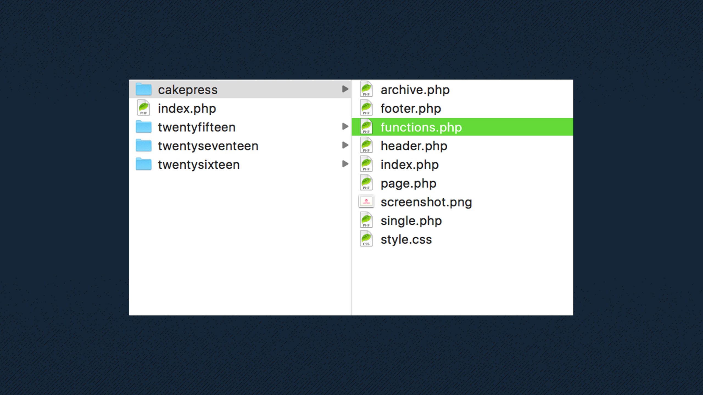The width and height of the screenshot is (703, 395).
Task: Select the index.php name in cakepress column
Action: 409,165
